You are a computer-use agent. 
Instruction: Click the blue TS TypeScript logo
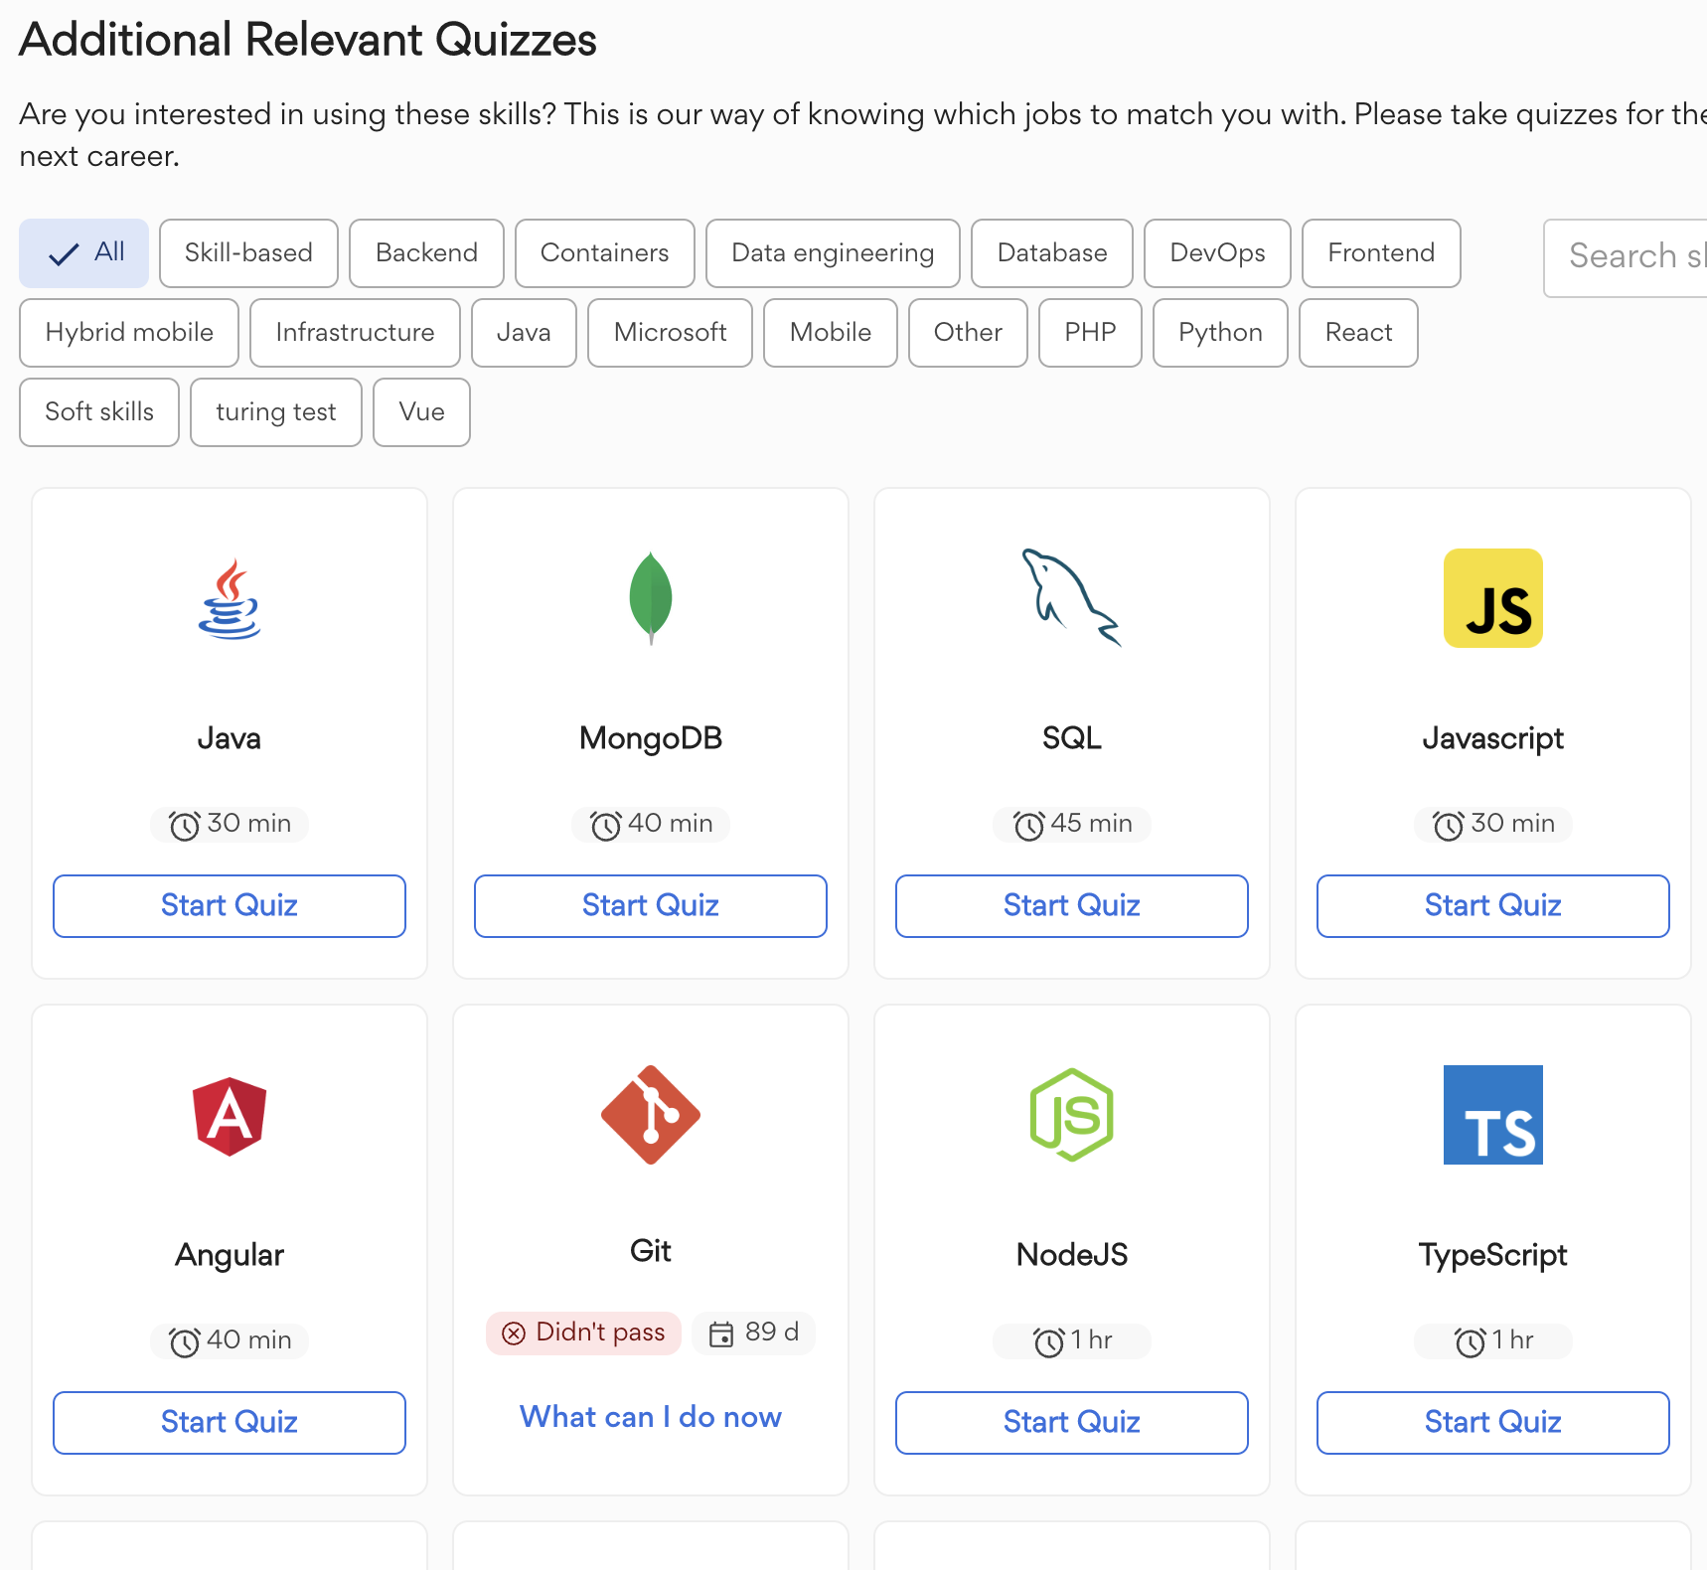[1493, 1115]
